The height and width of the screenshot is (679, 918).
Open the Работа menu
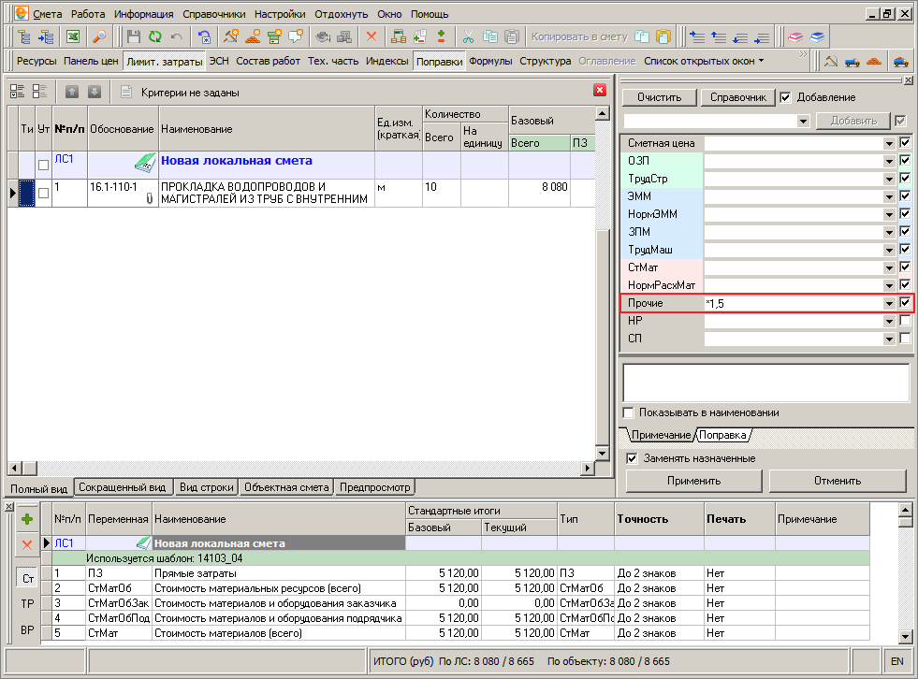(x=88, y=14)
